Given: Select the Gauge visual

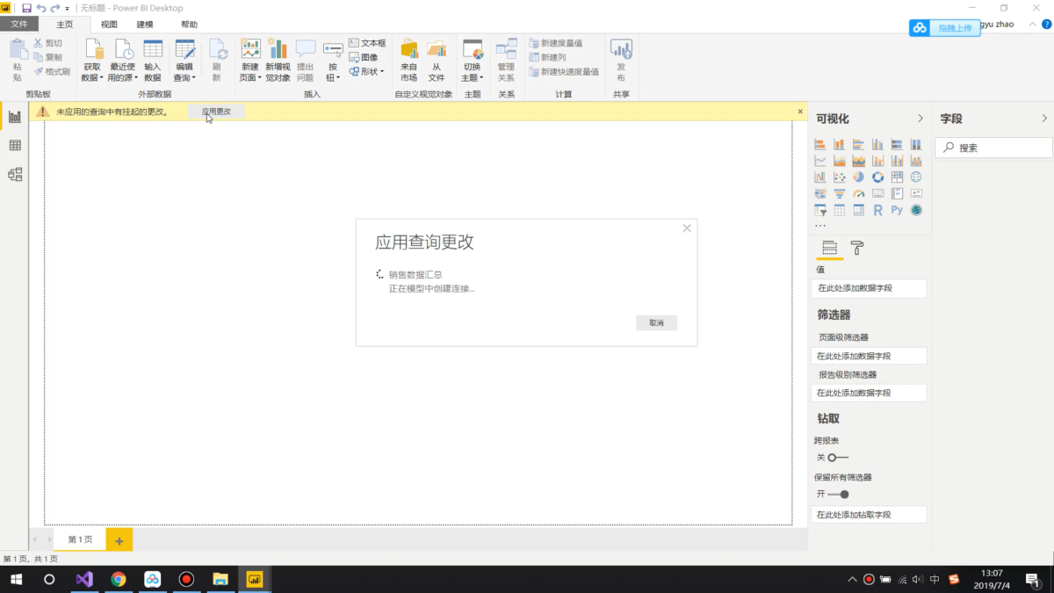Looking at the screenshot, I should point(859,193).
